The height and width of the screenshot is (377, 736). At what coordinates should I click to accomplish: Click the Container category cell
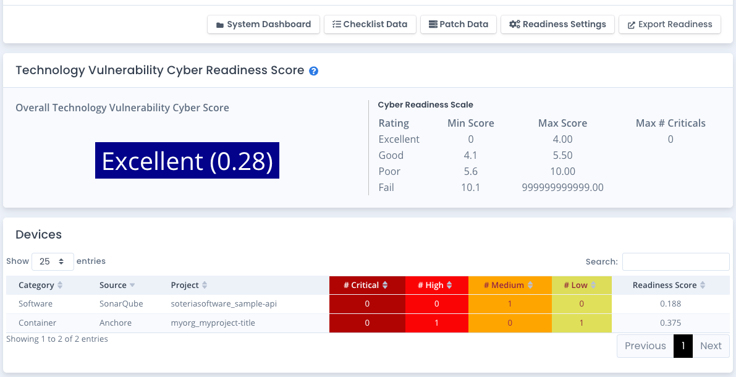38,323
